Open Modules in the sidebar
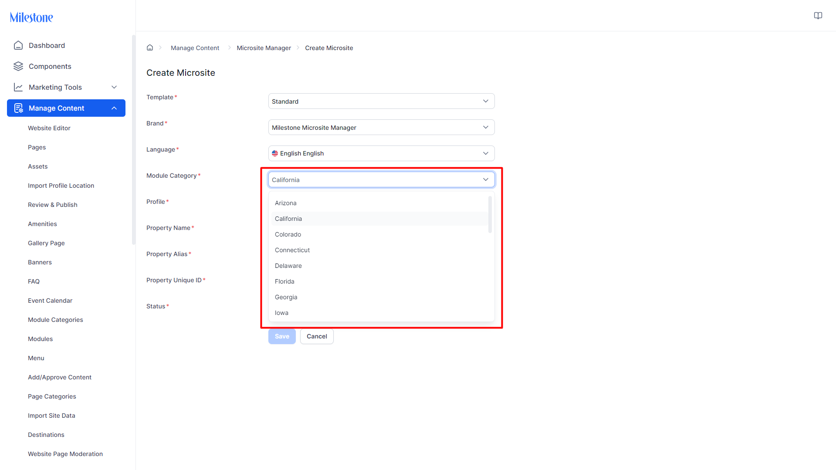This screenshot has height=470, width=836. point(40,339)
